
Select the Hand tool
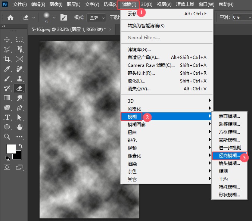tap(19, 127)
